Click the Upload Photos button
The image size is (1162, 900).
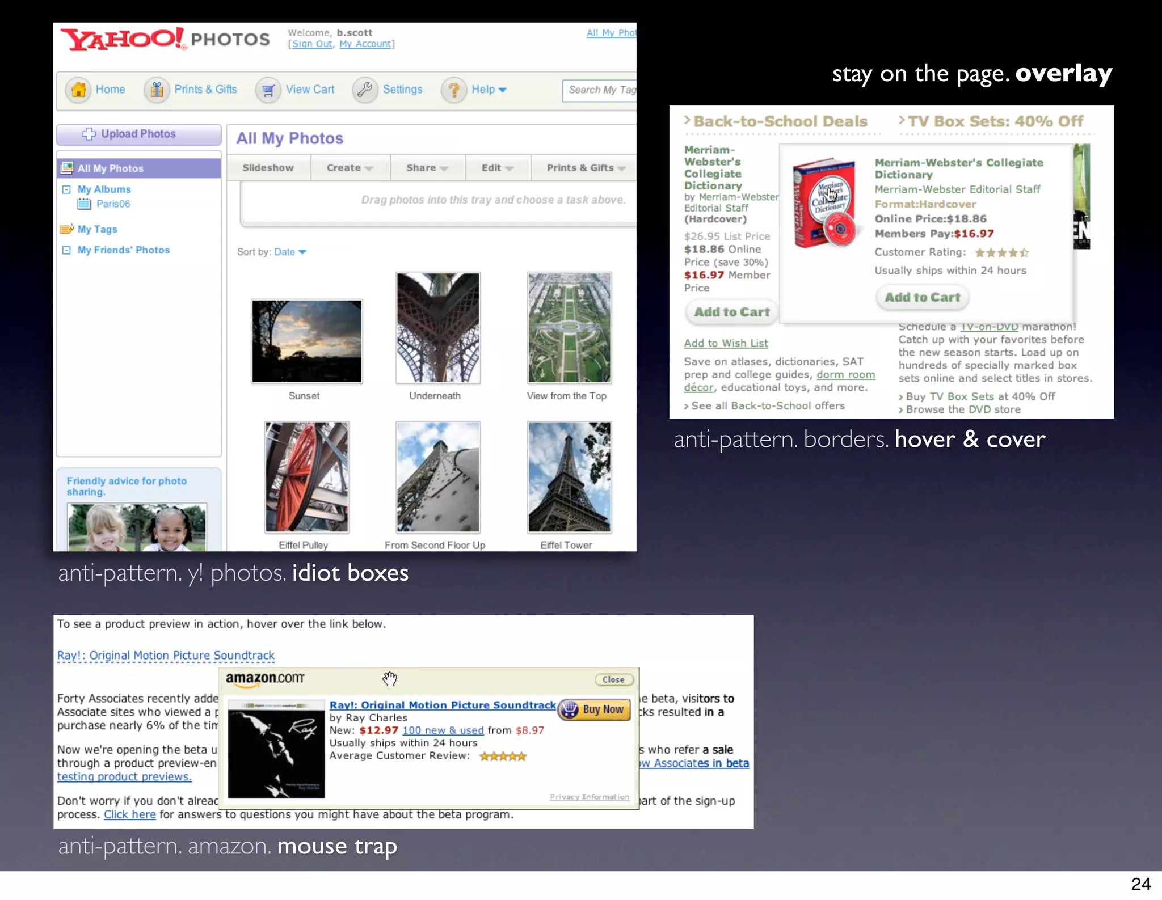point(138,134)
